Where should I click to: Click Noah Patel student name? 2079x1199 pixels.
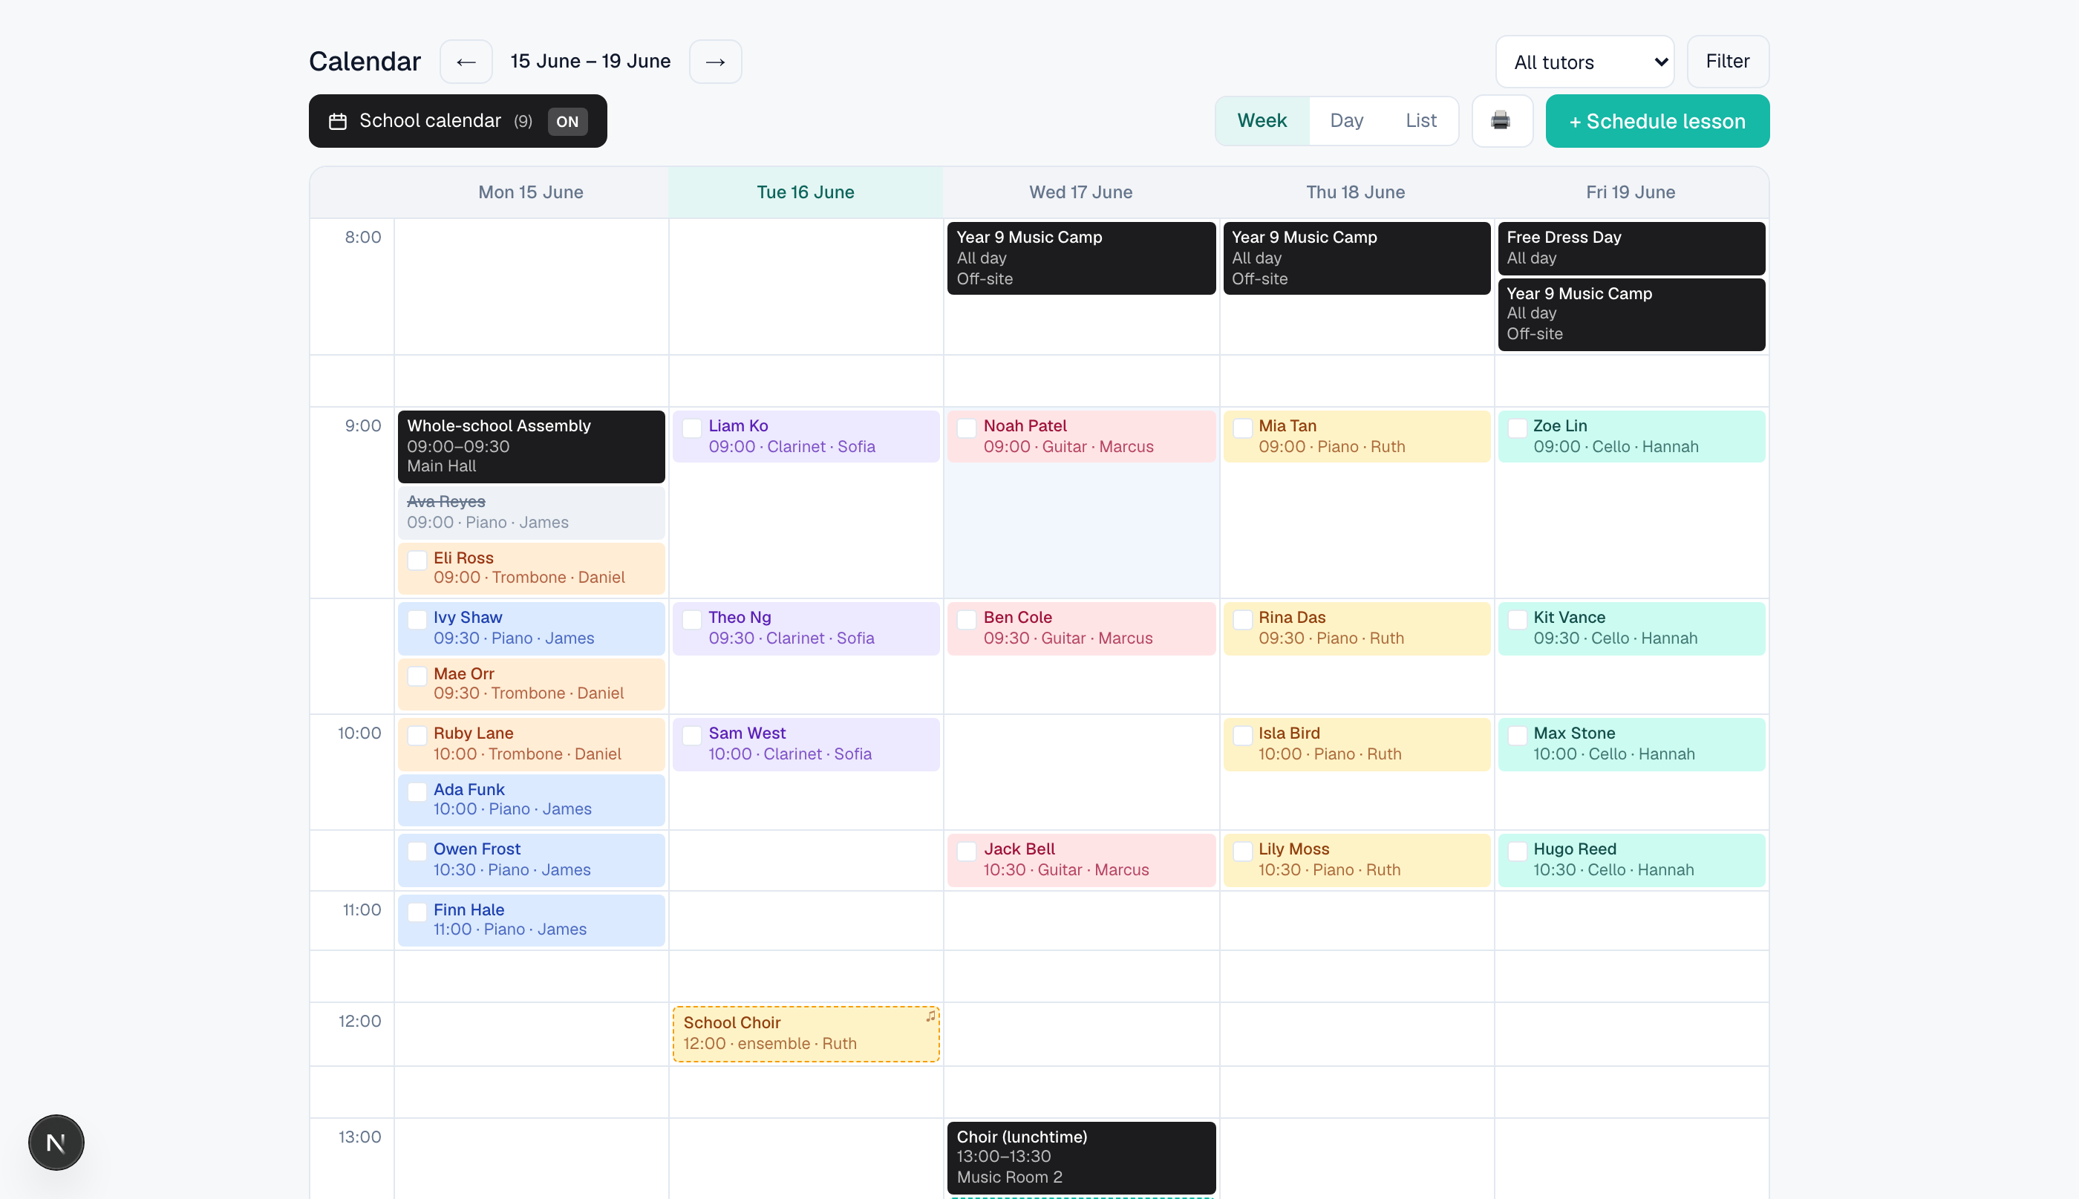coord(1025,425)
